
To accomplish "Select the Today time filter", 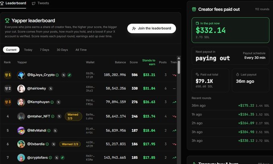I will click(28, 50).
